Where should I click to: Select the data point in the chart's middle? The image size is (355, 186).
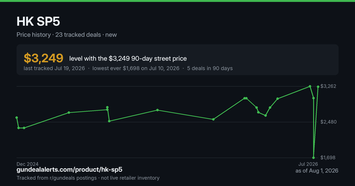pos(157,110)
